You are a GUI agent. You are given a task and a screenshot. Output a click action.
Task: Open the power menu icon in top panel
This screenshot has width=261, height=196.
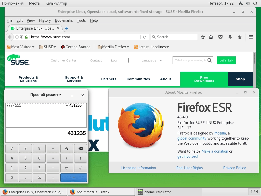coord(255,3)
